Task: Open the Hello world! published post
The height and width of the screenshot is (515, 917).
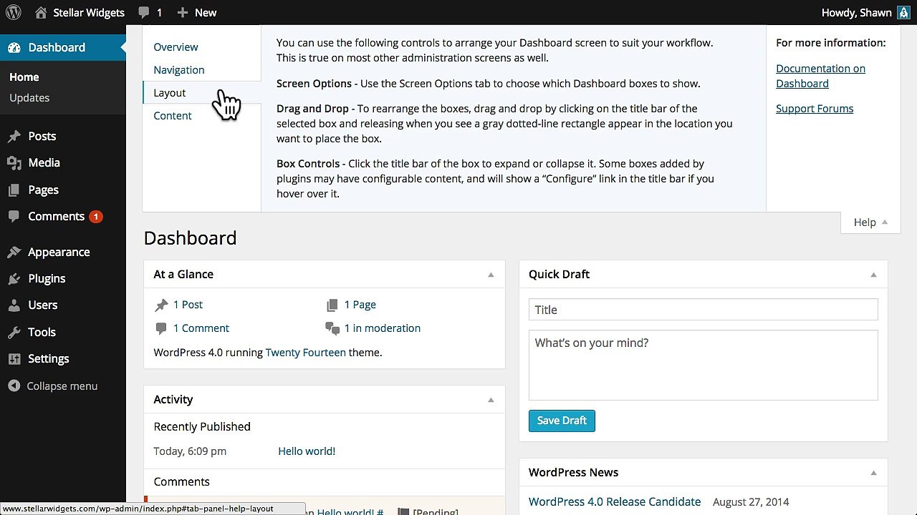Action: click(307, 451)
